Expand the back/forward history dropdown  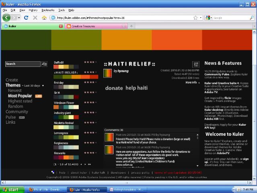click(19, 18)
